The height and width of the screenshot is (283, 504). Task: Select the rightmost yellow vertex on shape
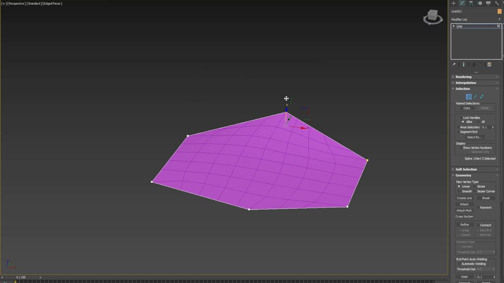(x=367, y=160)
